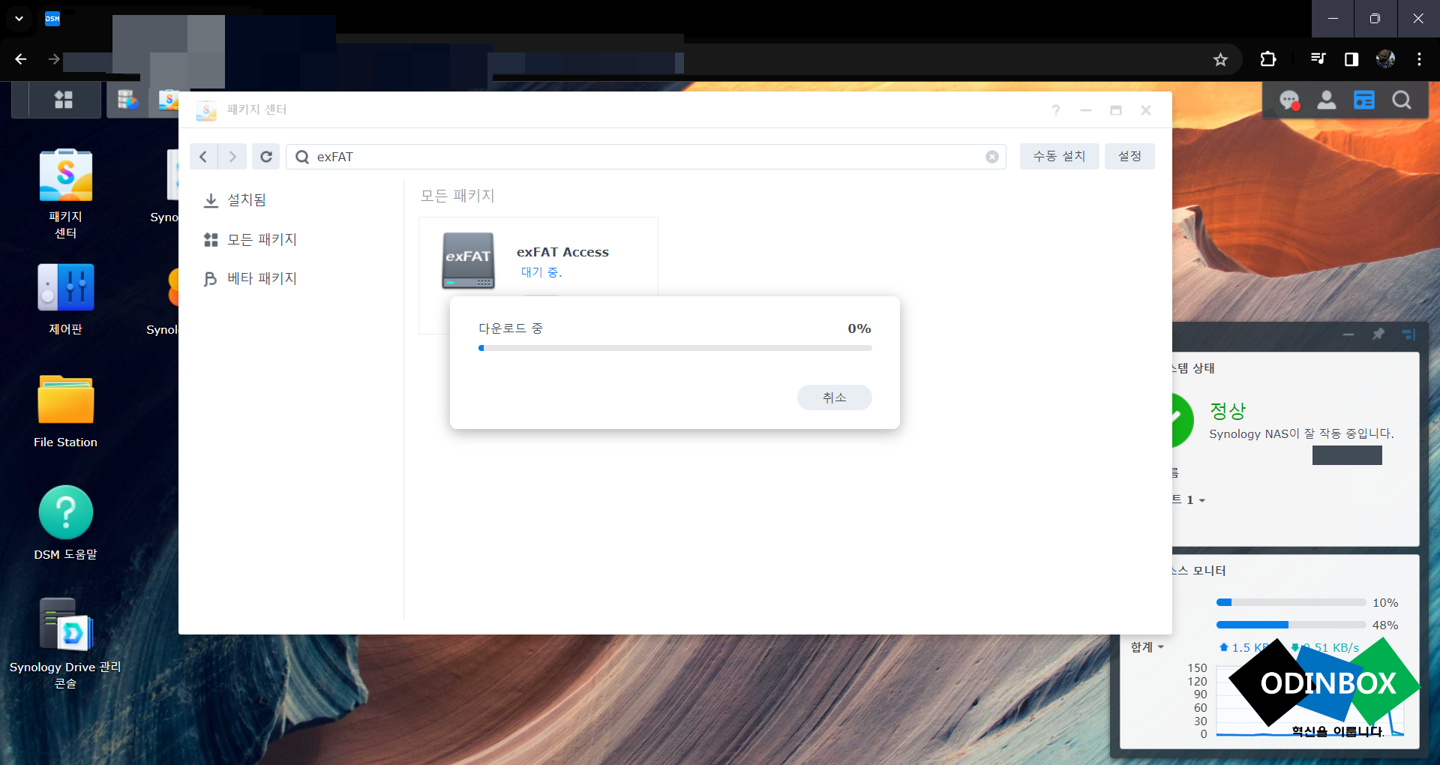Expand the port 1 dropdown in widget
Image resolution: width=1440 pixels, height=765 pixels.
click(x=1189, y=500)
